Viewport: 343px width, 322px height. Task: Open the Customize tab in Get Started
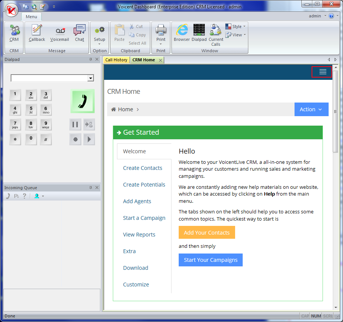pyautogui.click(x=136, y=285)
